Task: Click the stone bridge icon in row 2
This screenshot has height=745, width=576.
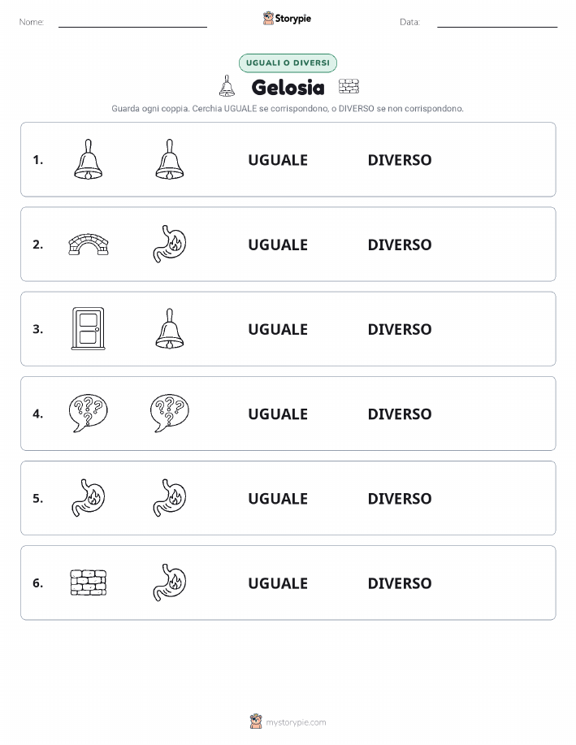Action: click(89, 245)
